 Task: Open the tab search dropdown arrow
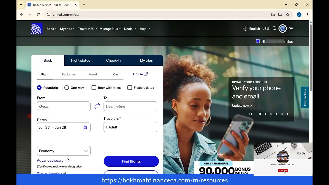[21, 5]
